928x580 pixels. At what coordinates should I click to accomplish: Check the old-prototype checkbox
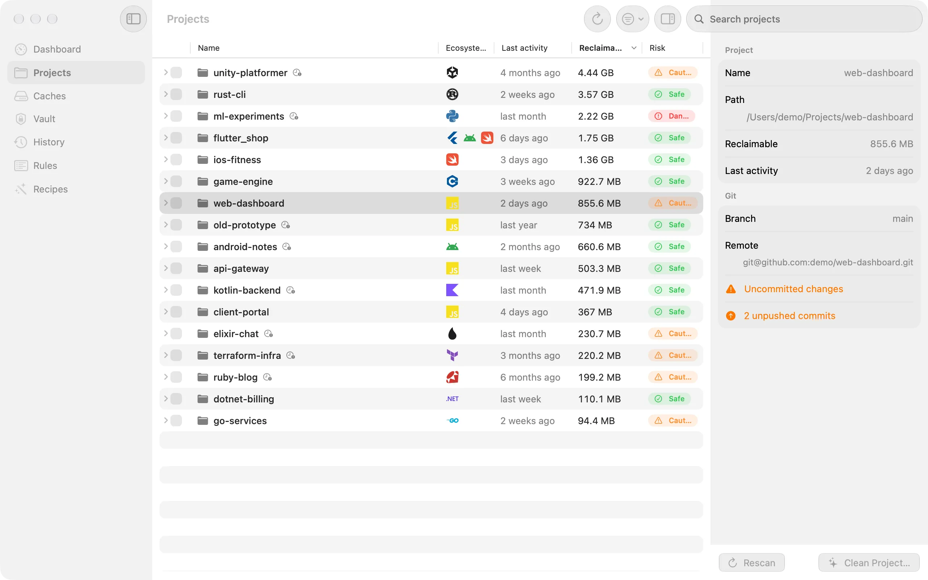(176, 225)
